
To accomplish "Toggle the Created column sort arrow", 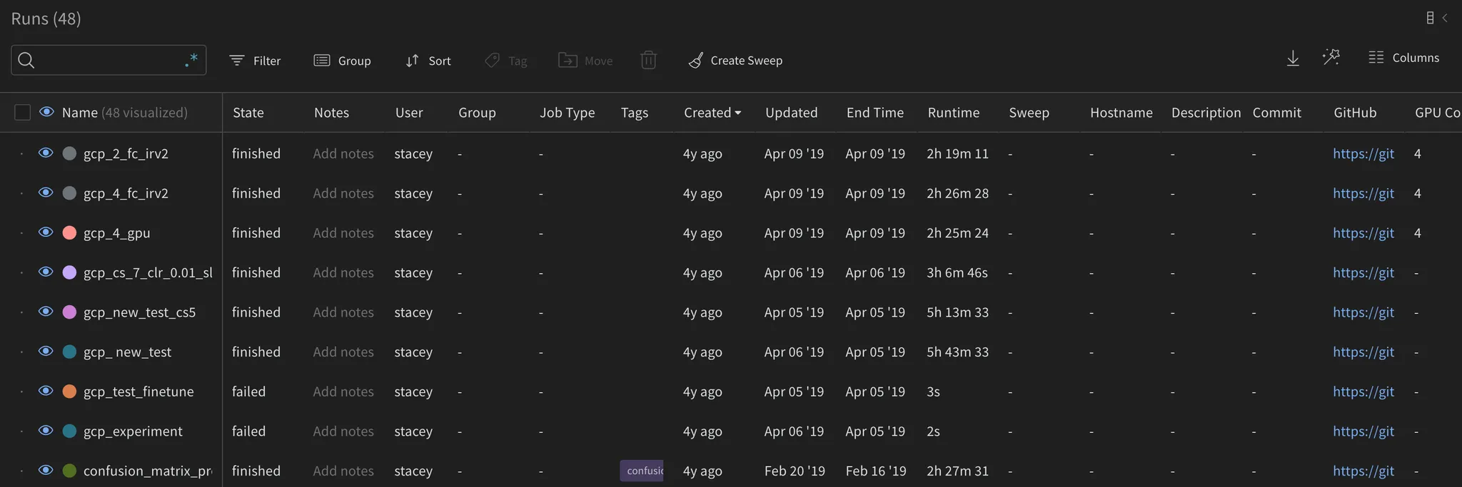I will point(738,113).
